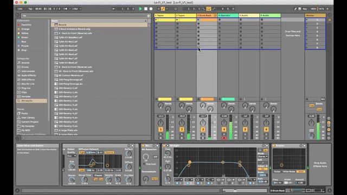Viewport: 347px width, 195px height.
Task: Toggle the Erosion device activator
Action: tap(274, 146)
